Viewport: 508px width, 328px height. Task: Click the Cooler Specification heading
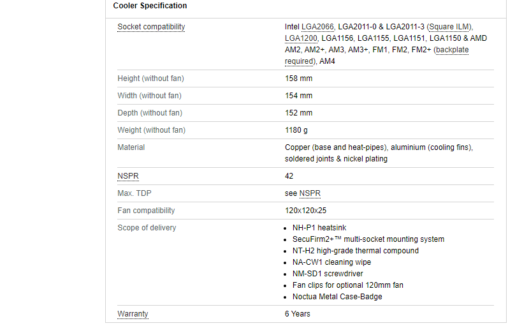(150, 6)
